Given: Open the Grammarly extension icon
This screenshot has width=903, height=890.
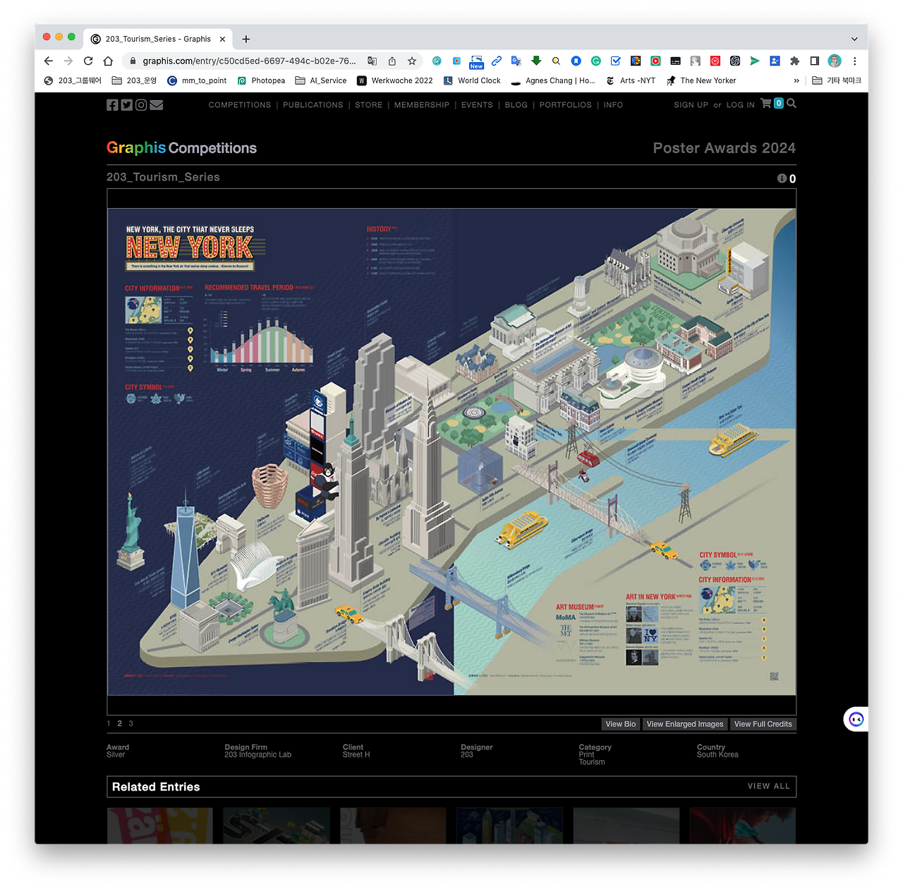Looking at the screenshot, I should coord(596,61).
